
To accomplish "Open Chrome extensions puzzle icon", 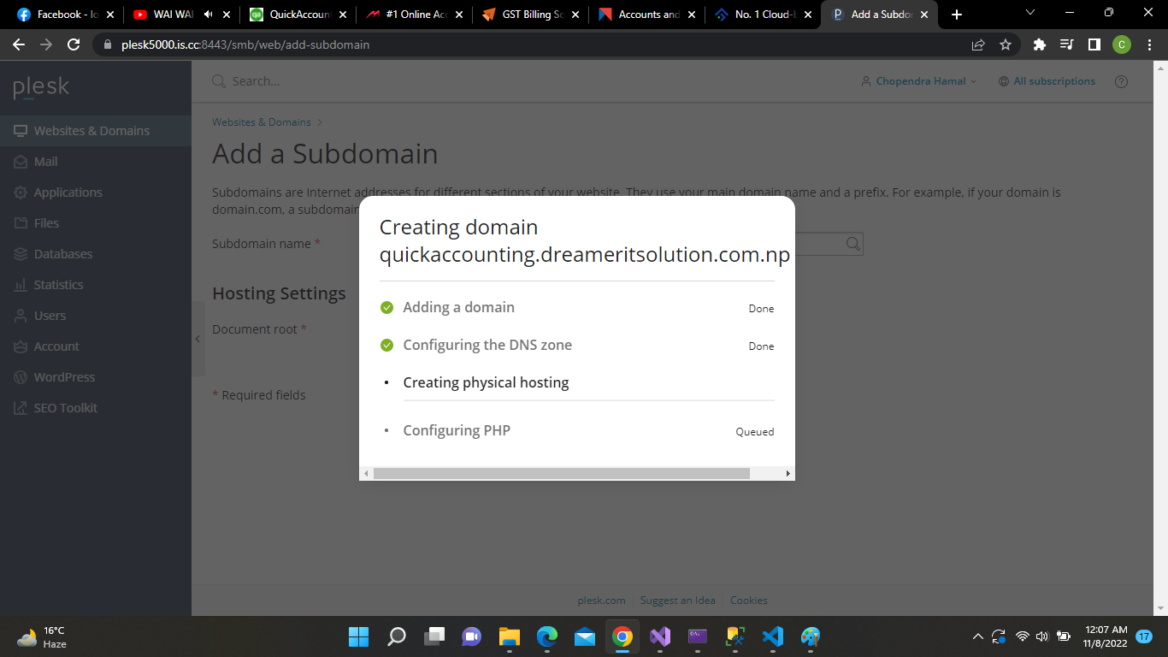I will click(x=1039, y=44).
